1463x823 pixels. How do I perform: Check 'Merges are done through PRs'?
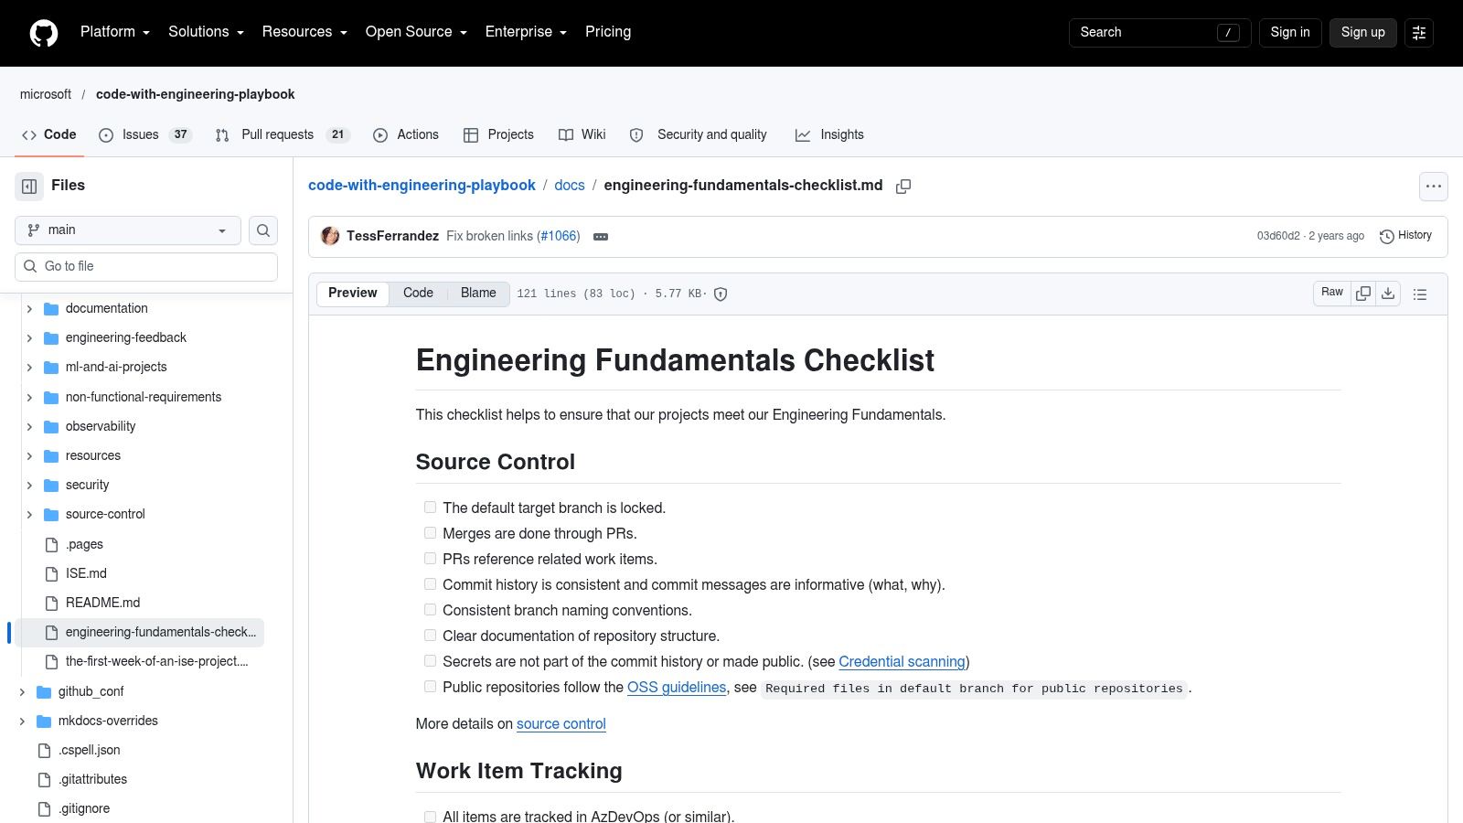[x=430, y=532]
